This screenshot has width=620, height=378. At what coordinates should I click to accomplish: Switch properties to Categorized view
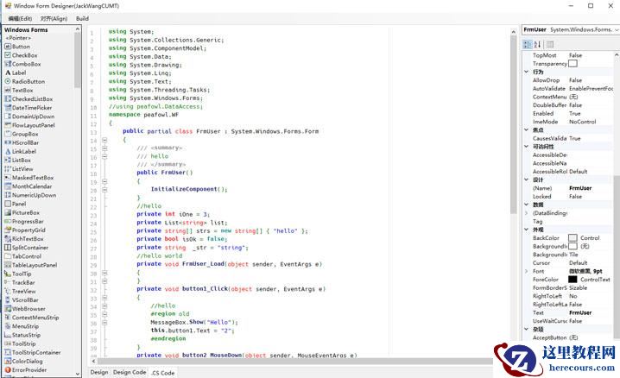click(527, 44)
